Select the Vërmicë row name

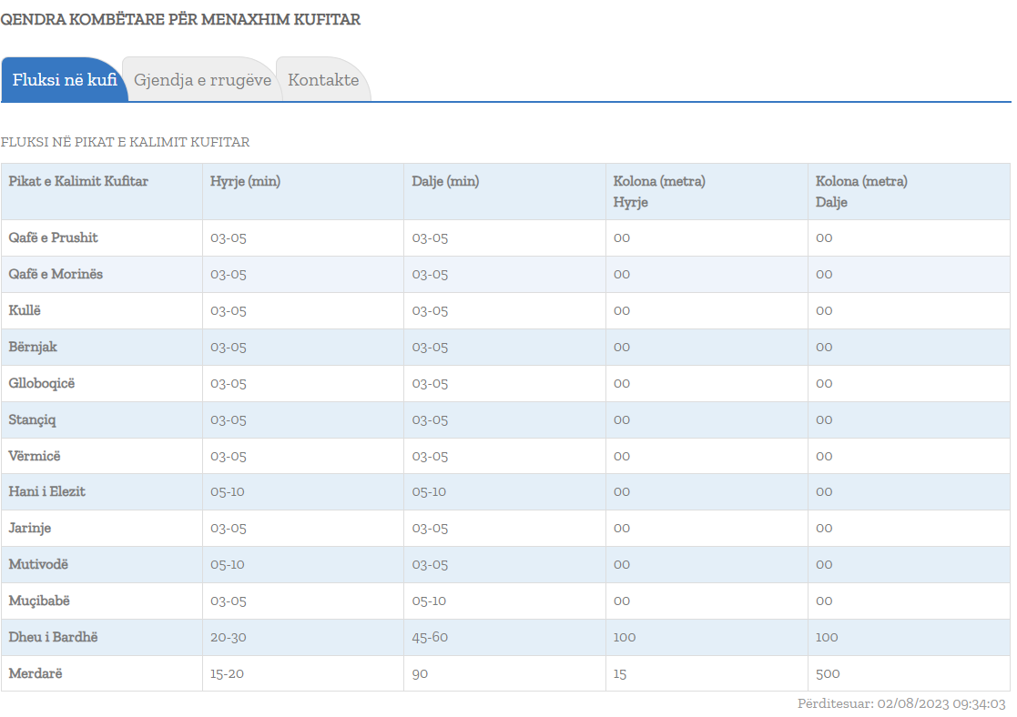(x=35, y=456)
